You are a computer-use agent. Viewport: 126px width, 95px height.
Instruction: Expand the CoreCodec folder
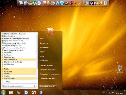click(19, 55)
